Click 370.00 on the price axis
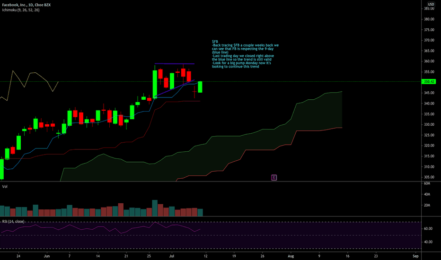The height and width of the screenshot is (260, 441). 429,40
